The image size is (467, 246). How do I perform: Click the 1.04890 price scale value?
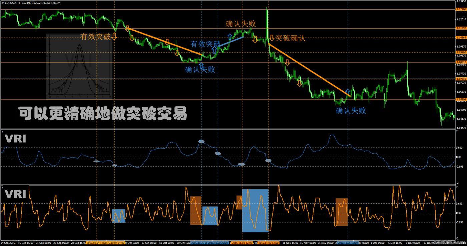tap(461, 110)
